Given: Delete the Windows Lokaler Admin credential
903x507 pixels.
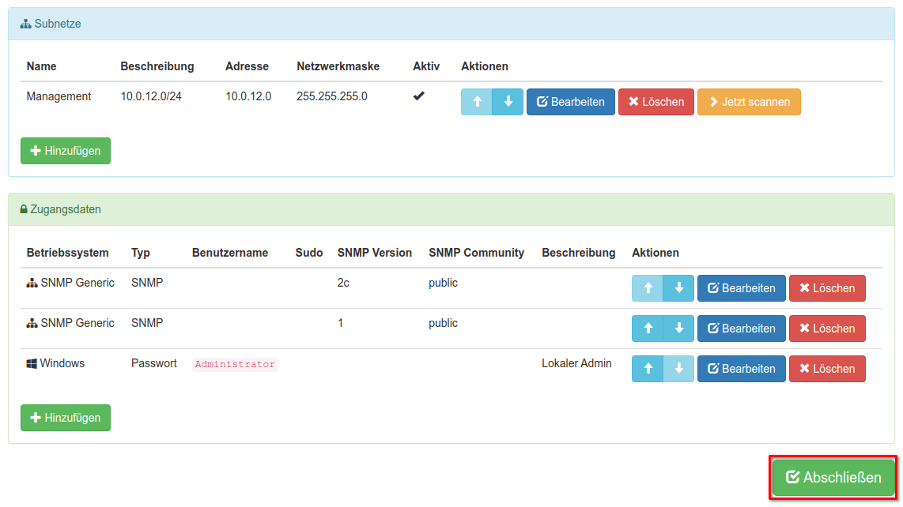Looking at the screenshot, I should 827,369.
